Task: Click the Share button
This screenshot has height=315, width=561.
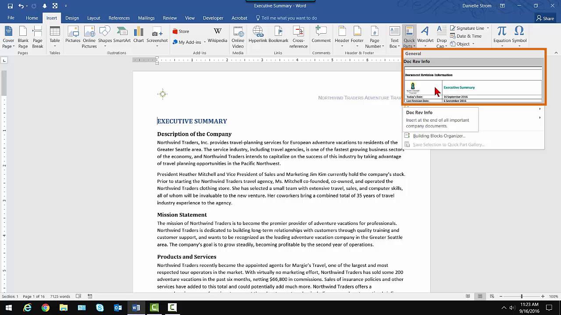Action: pyautogui.click(x=545, y=18)
